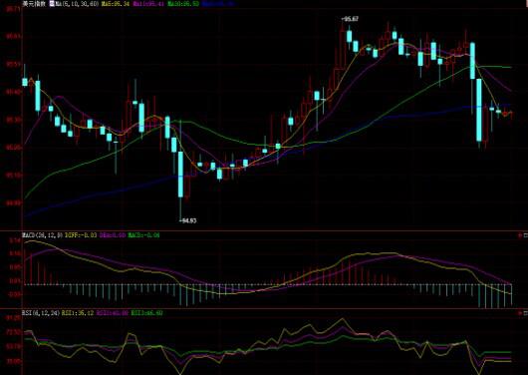Click the blue MA60 value label

218,4
